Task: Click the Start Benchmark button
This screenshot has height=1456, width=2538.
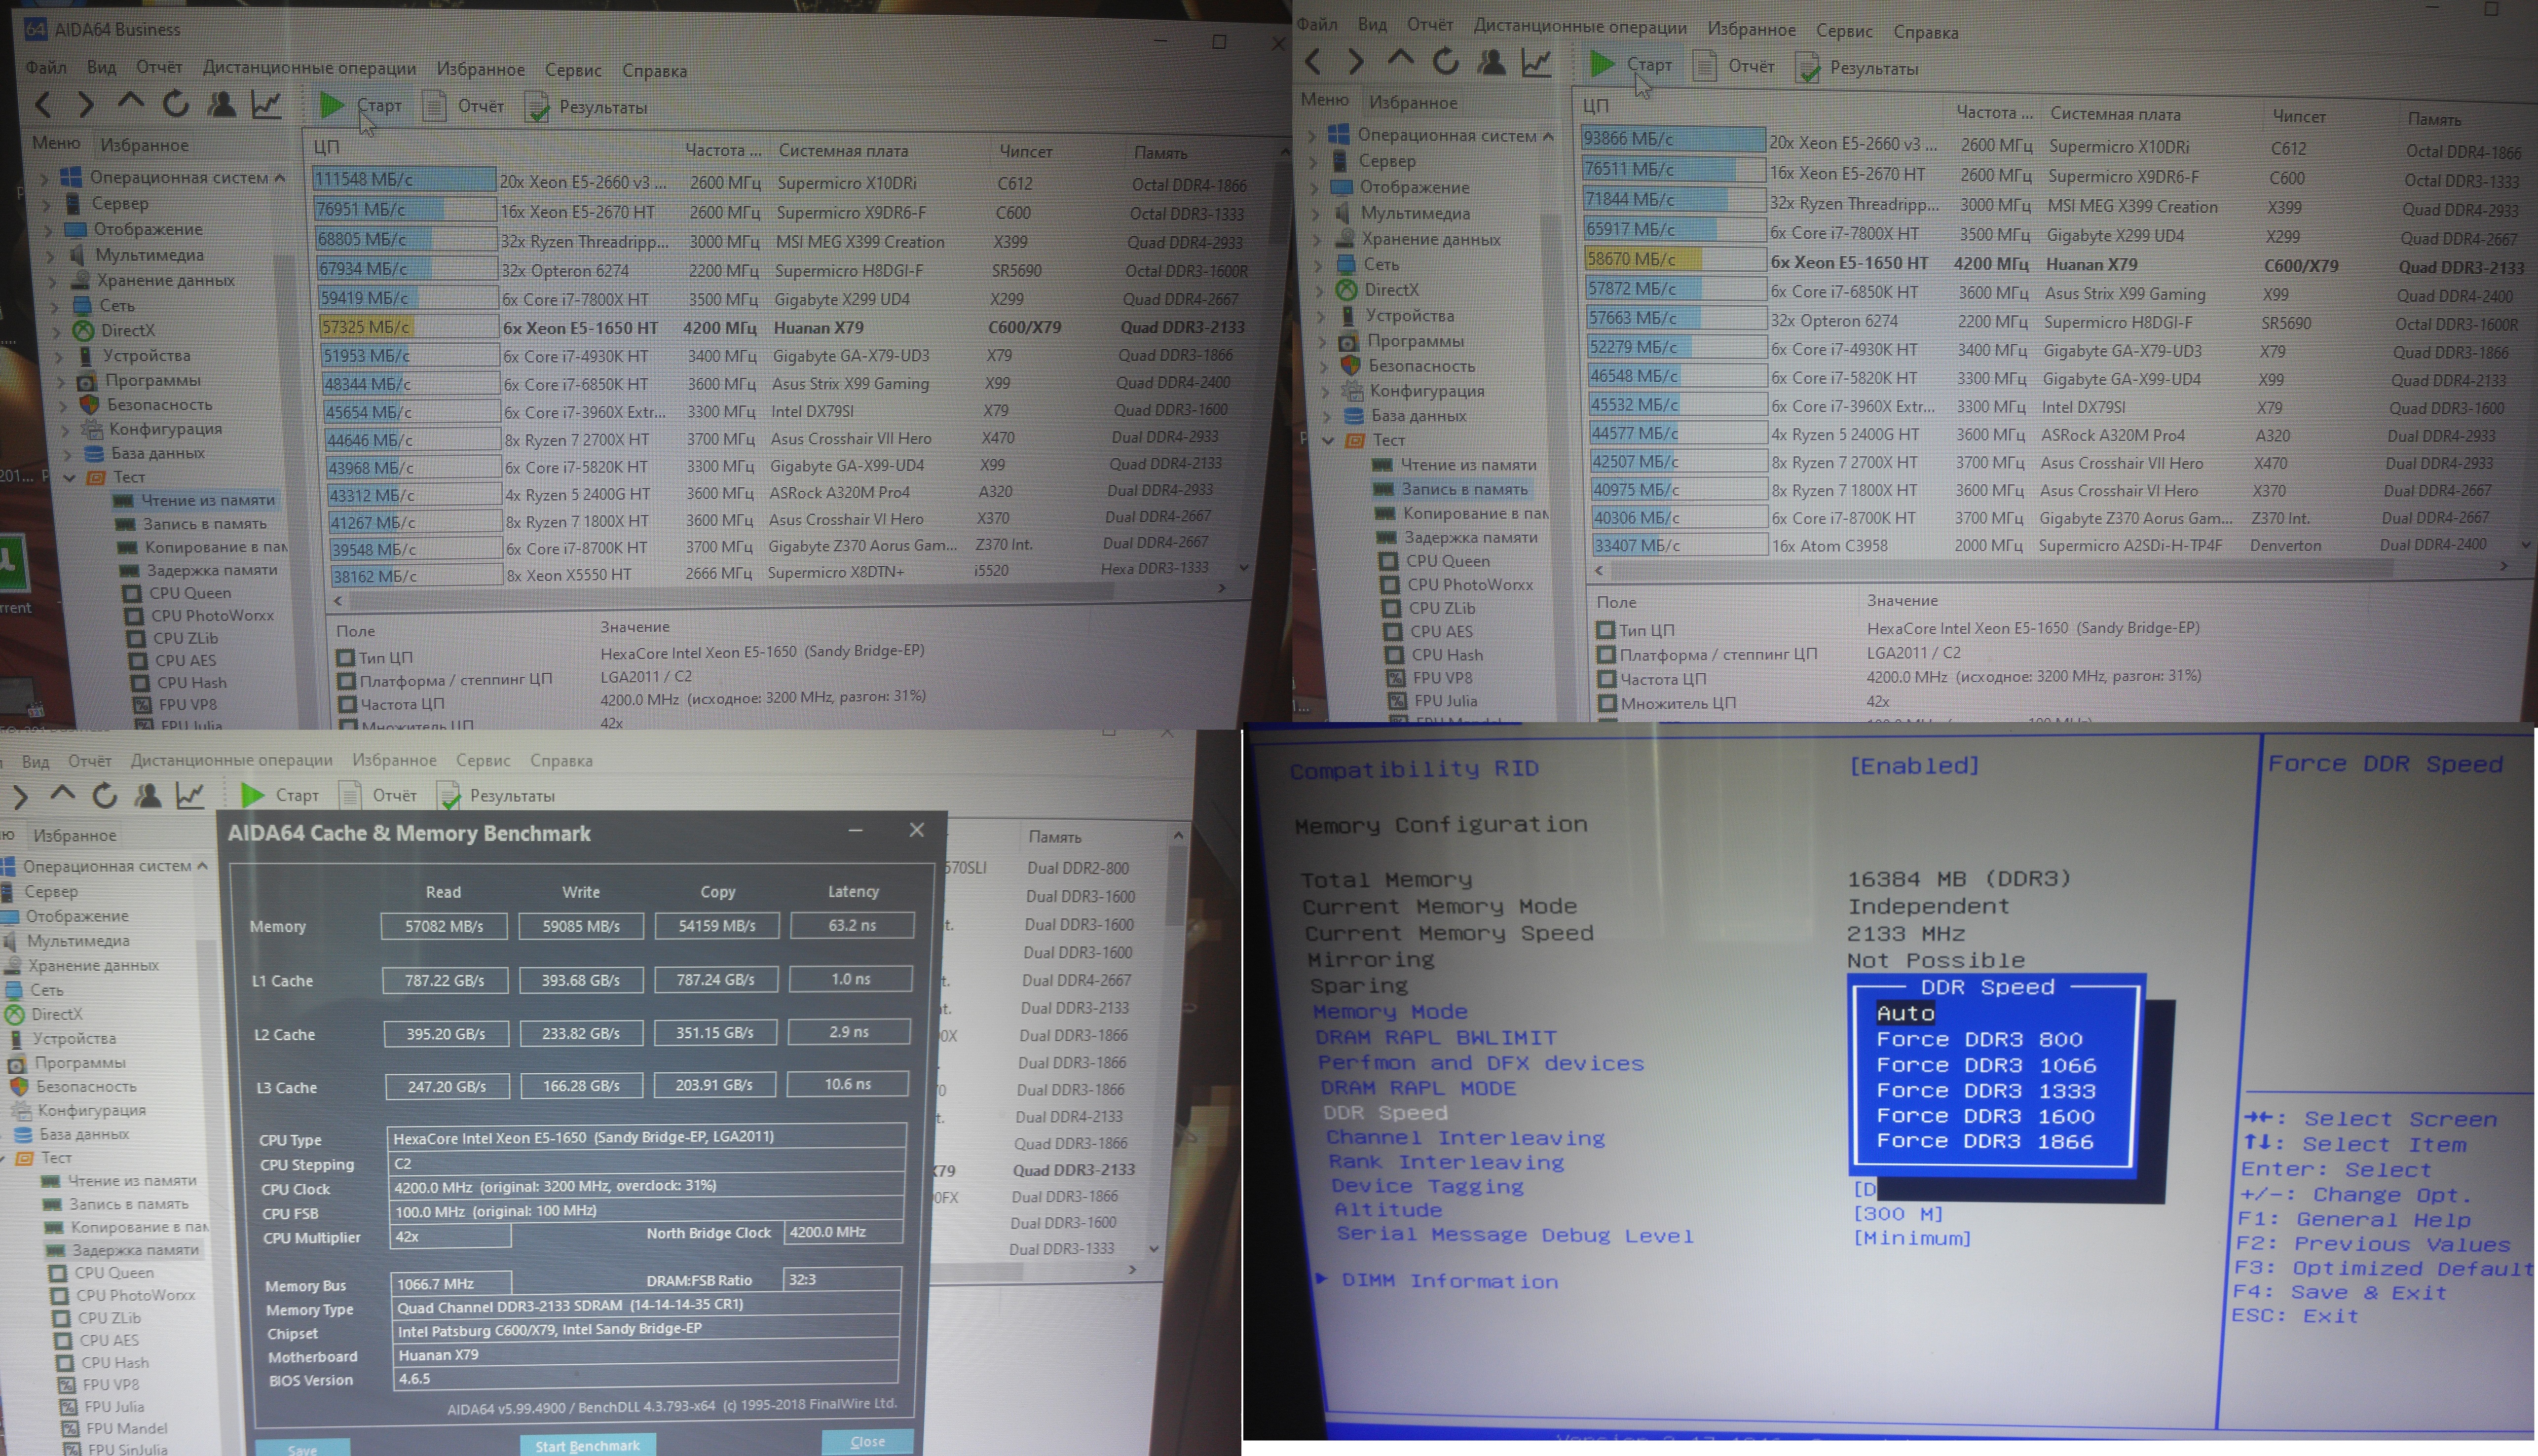Action: (587, 1445)
